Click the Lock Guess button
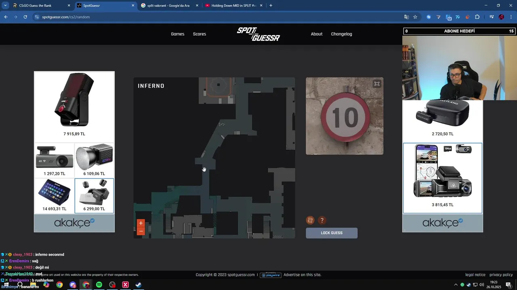517x290 pixels. 332,233
